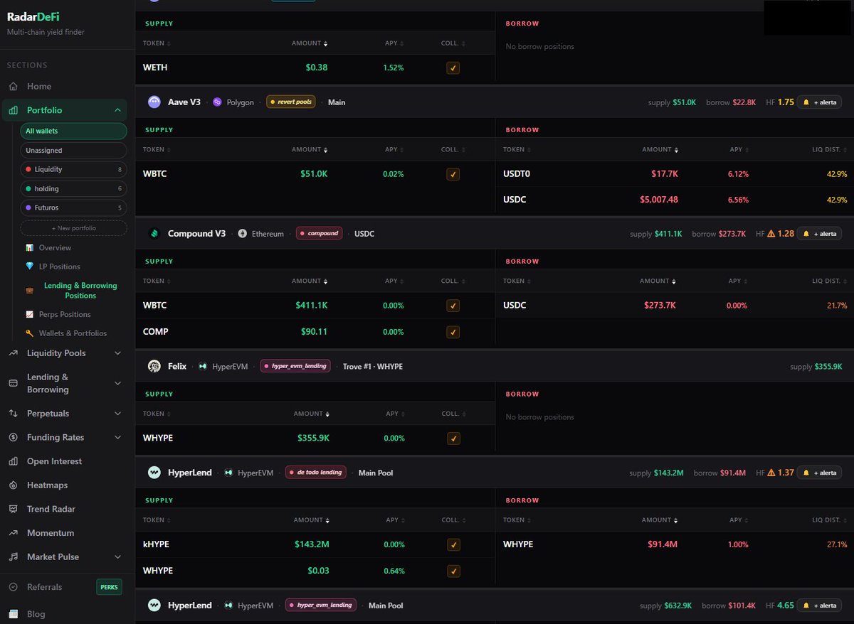This screenshot has width=854, height=624.
Task: Click the Aave V3 protocol logo
Action: click(x=154, y=102)
